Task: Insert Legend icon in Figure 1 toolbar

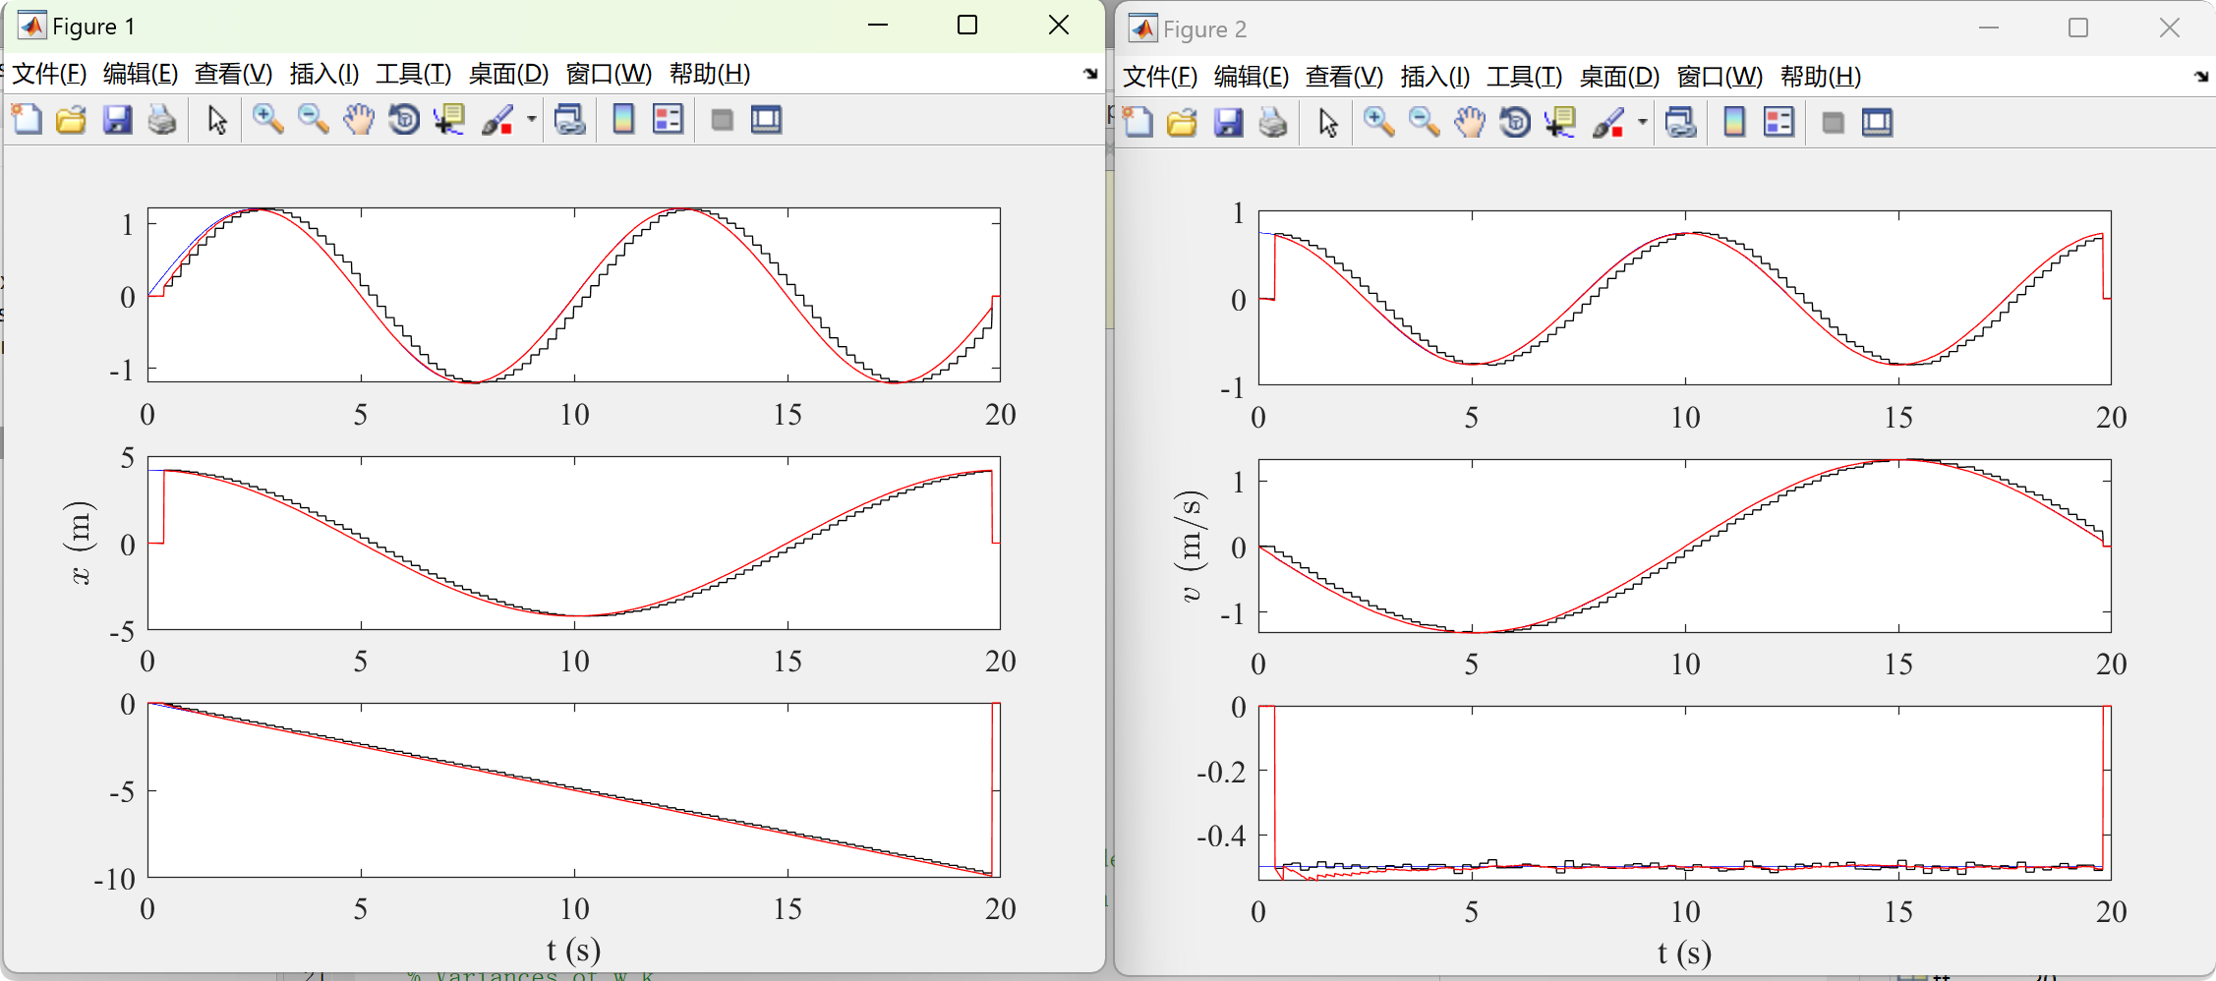Action: (x=668, y=120)
